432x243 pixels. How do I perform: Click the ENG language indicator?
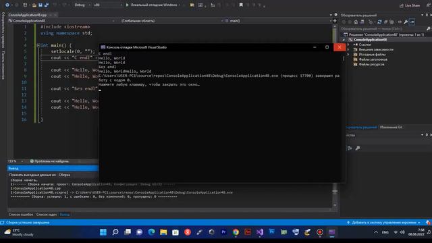tap(385, 232)
